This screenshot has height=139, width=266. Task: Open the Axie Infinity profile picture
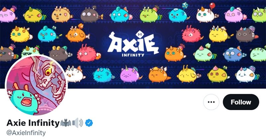click(x=36, y=85)
